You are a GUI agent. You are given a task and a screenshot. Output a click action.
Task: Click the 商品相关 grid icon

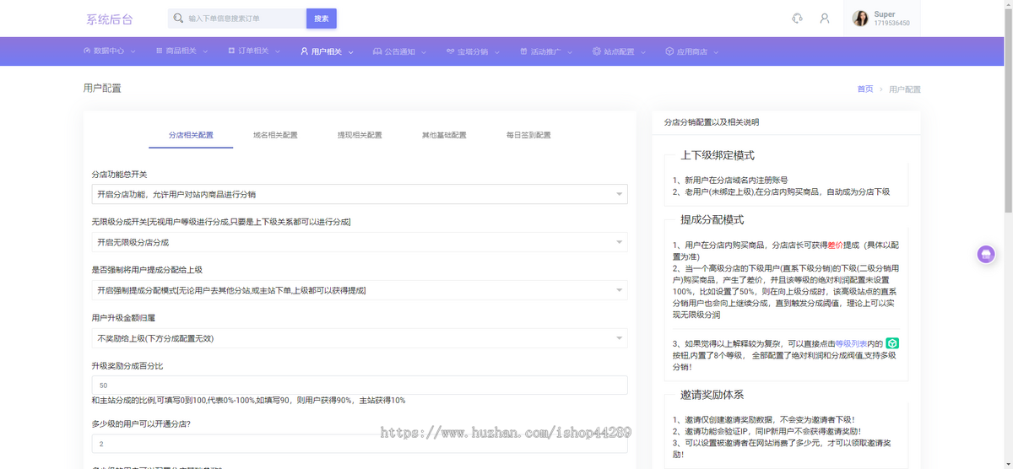point(159,51)
